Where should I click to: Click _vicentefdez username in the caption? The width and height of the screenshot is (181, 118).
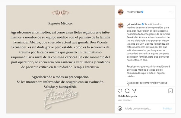coord(134,24)
